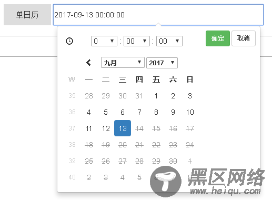
Task: Choose September 5 in week 36 row
Action: point(106,112)
